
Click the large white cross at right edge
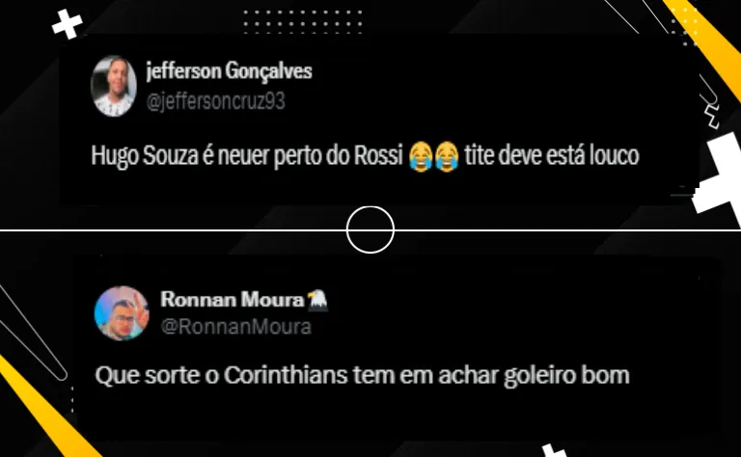719,179
